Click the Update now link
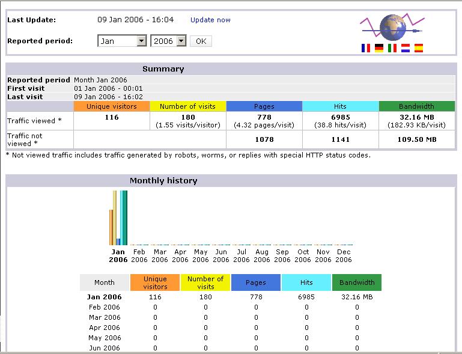The image size is (462, 354). point(210,20)
